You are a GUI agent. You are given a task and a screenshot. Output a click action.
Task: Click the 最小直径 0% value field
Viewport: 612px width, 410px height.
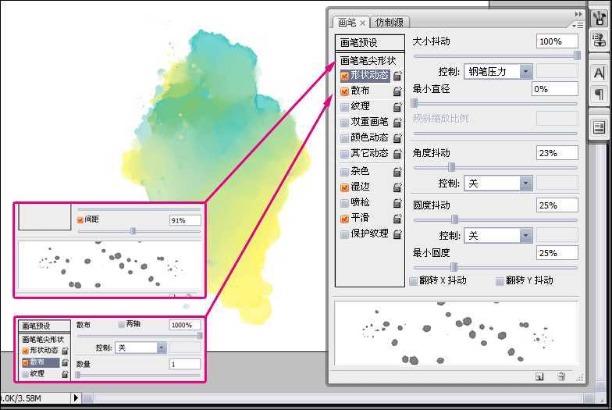click(x=554, y=89)
